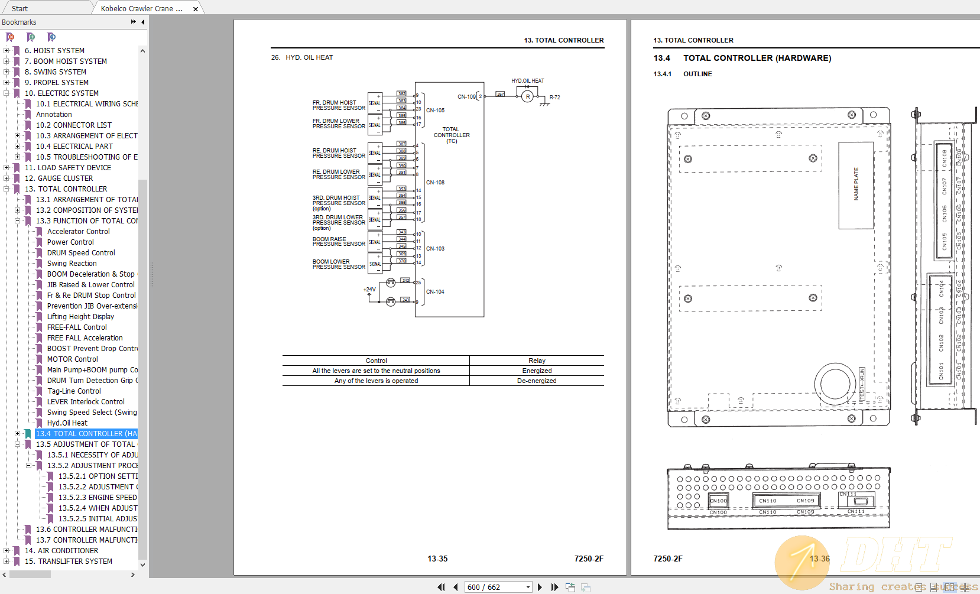Expand the 7. BOOM HOIST SYSTEM node
The width and height of the screenshot is (980, 594).
6,61
